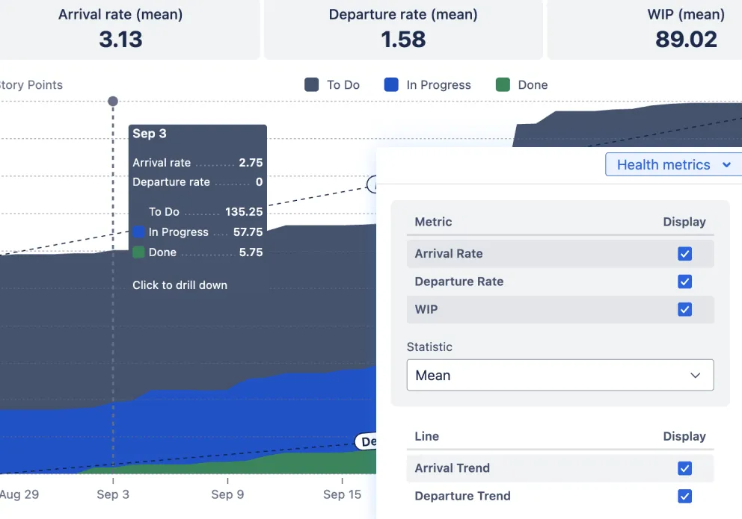Image resolution: width=742 pixels, height=519 pixels.
Task: Click the Sep 3 axis label
Action: click(113, 494)
